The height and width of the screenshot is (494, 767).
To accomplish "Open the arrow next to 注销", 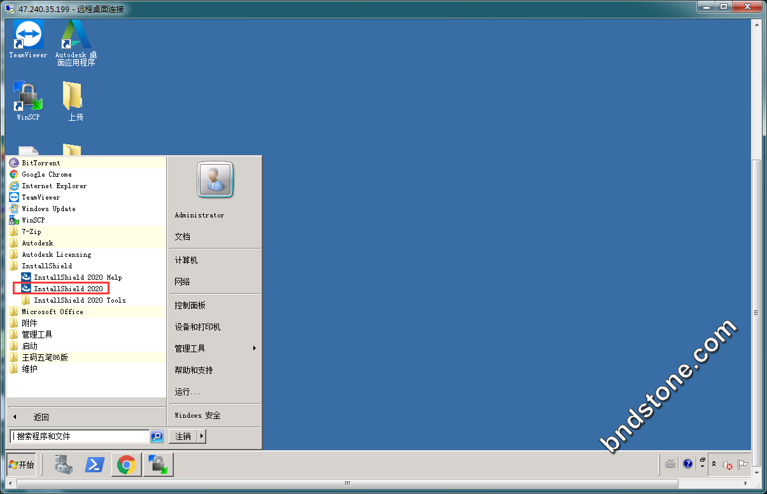I will [202, 436].
